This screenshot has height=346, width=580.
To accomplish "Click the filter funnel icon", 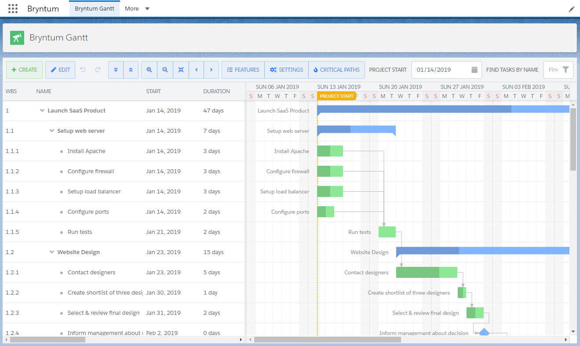I will [566, 69].
